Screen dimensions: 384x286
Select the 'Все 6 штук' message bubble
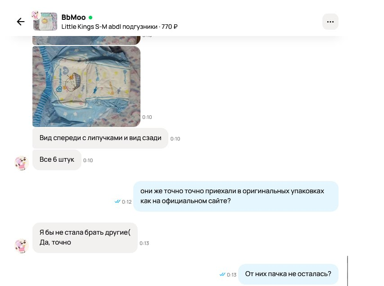57,159
